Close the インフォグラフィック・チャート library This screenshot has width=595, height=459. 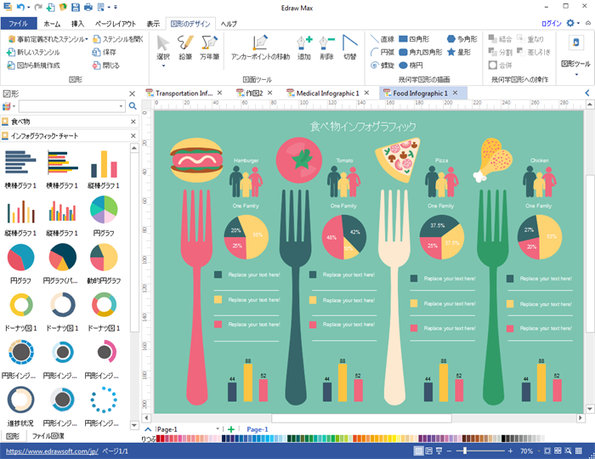pos(133,136)
